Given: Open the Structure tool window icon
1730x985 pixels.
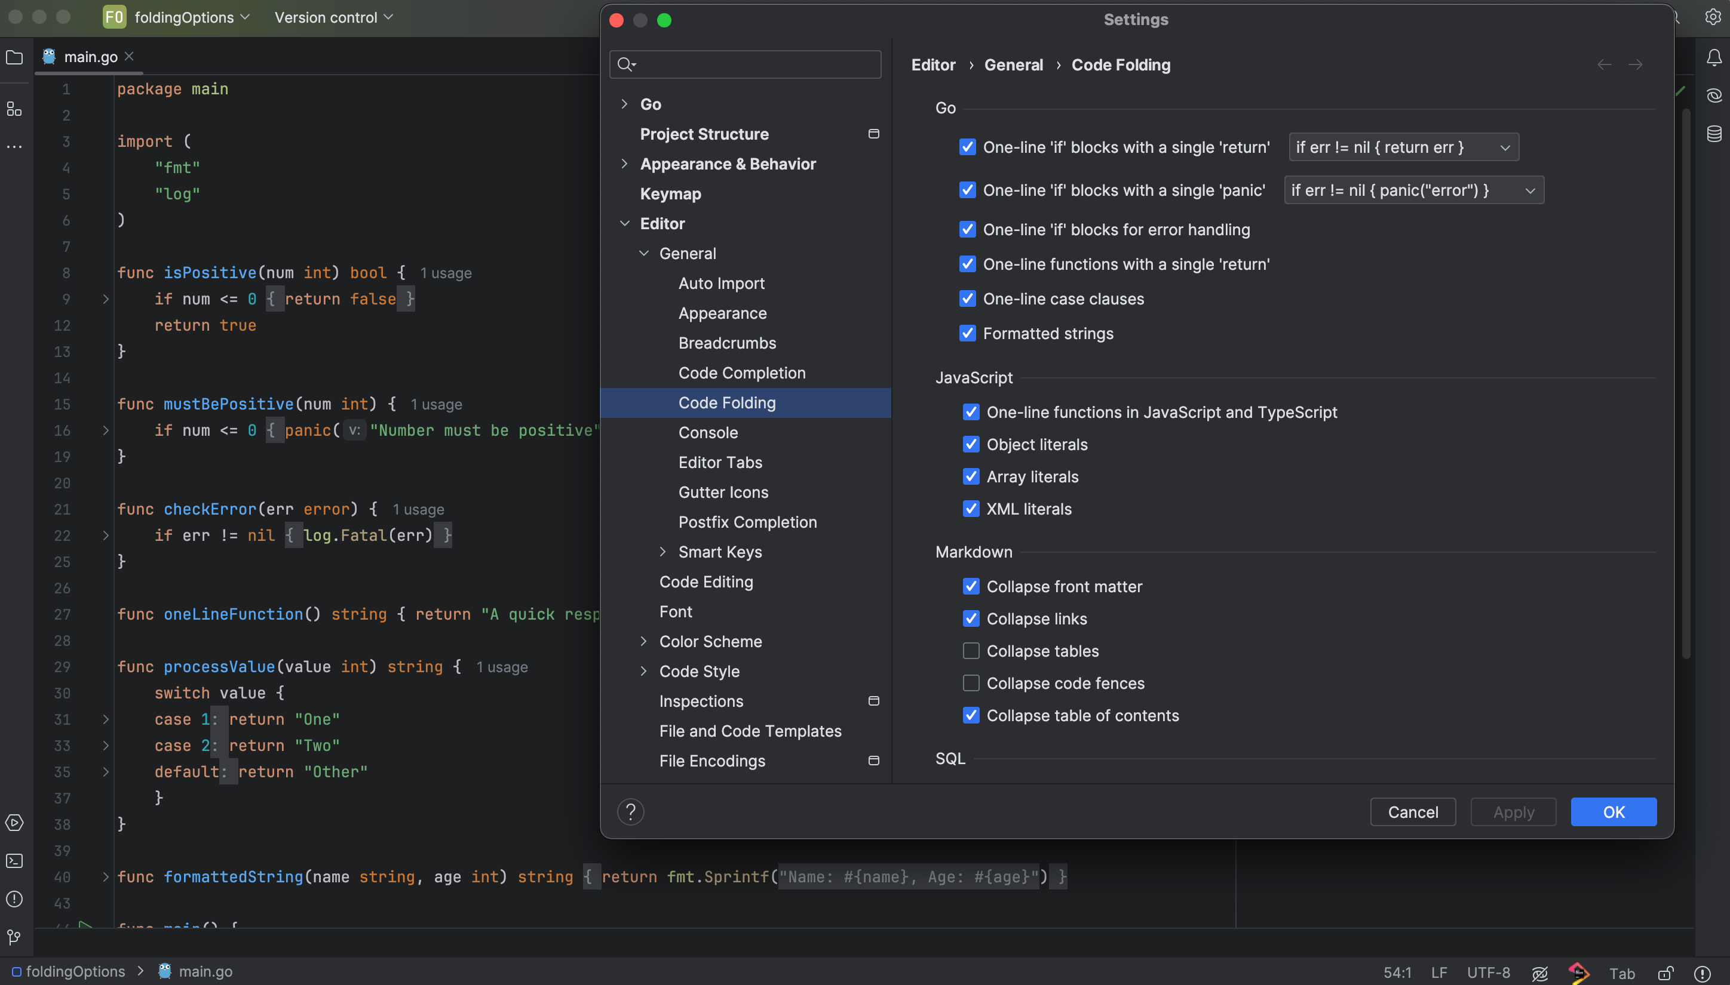Looking at the screenshot, I should pos(14,109).
